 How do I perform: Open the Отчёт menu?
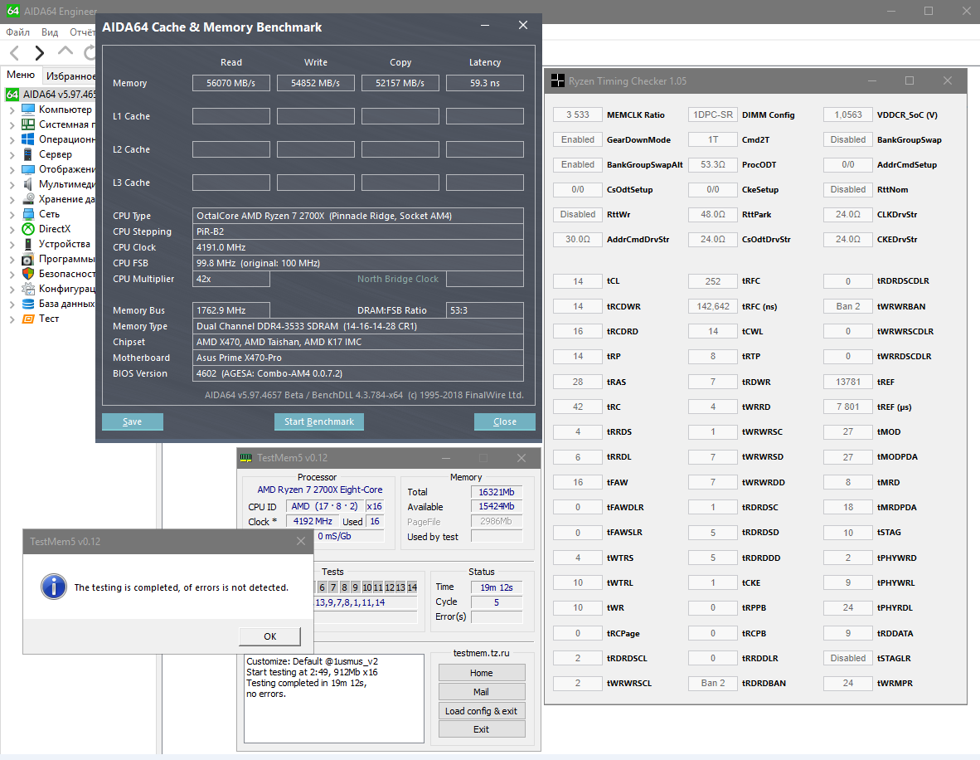[82, 32]
